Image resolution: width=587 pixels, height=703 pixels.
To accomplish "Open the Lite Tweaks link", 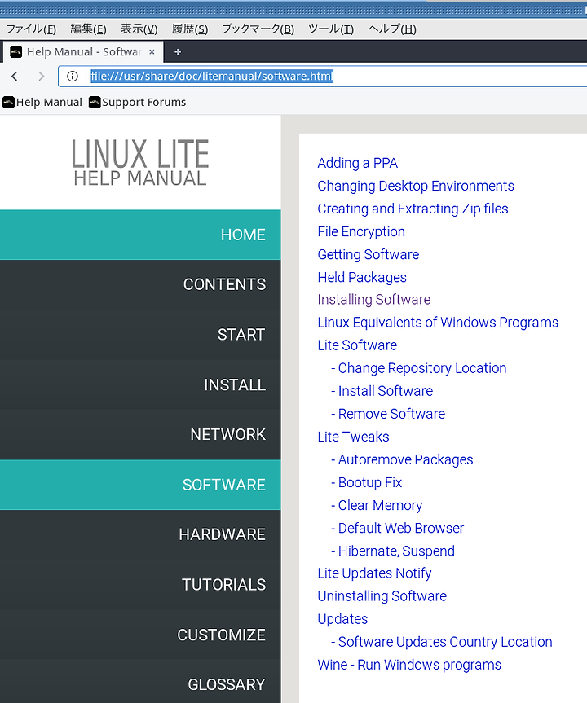I will (x=353, y=437).
